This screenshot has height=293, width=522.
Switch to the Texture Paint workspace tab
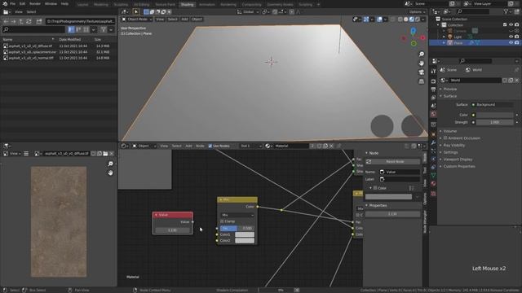165,4
